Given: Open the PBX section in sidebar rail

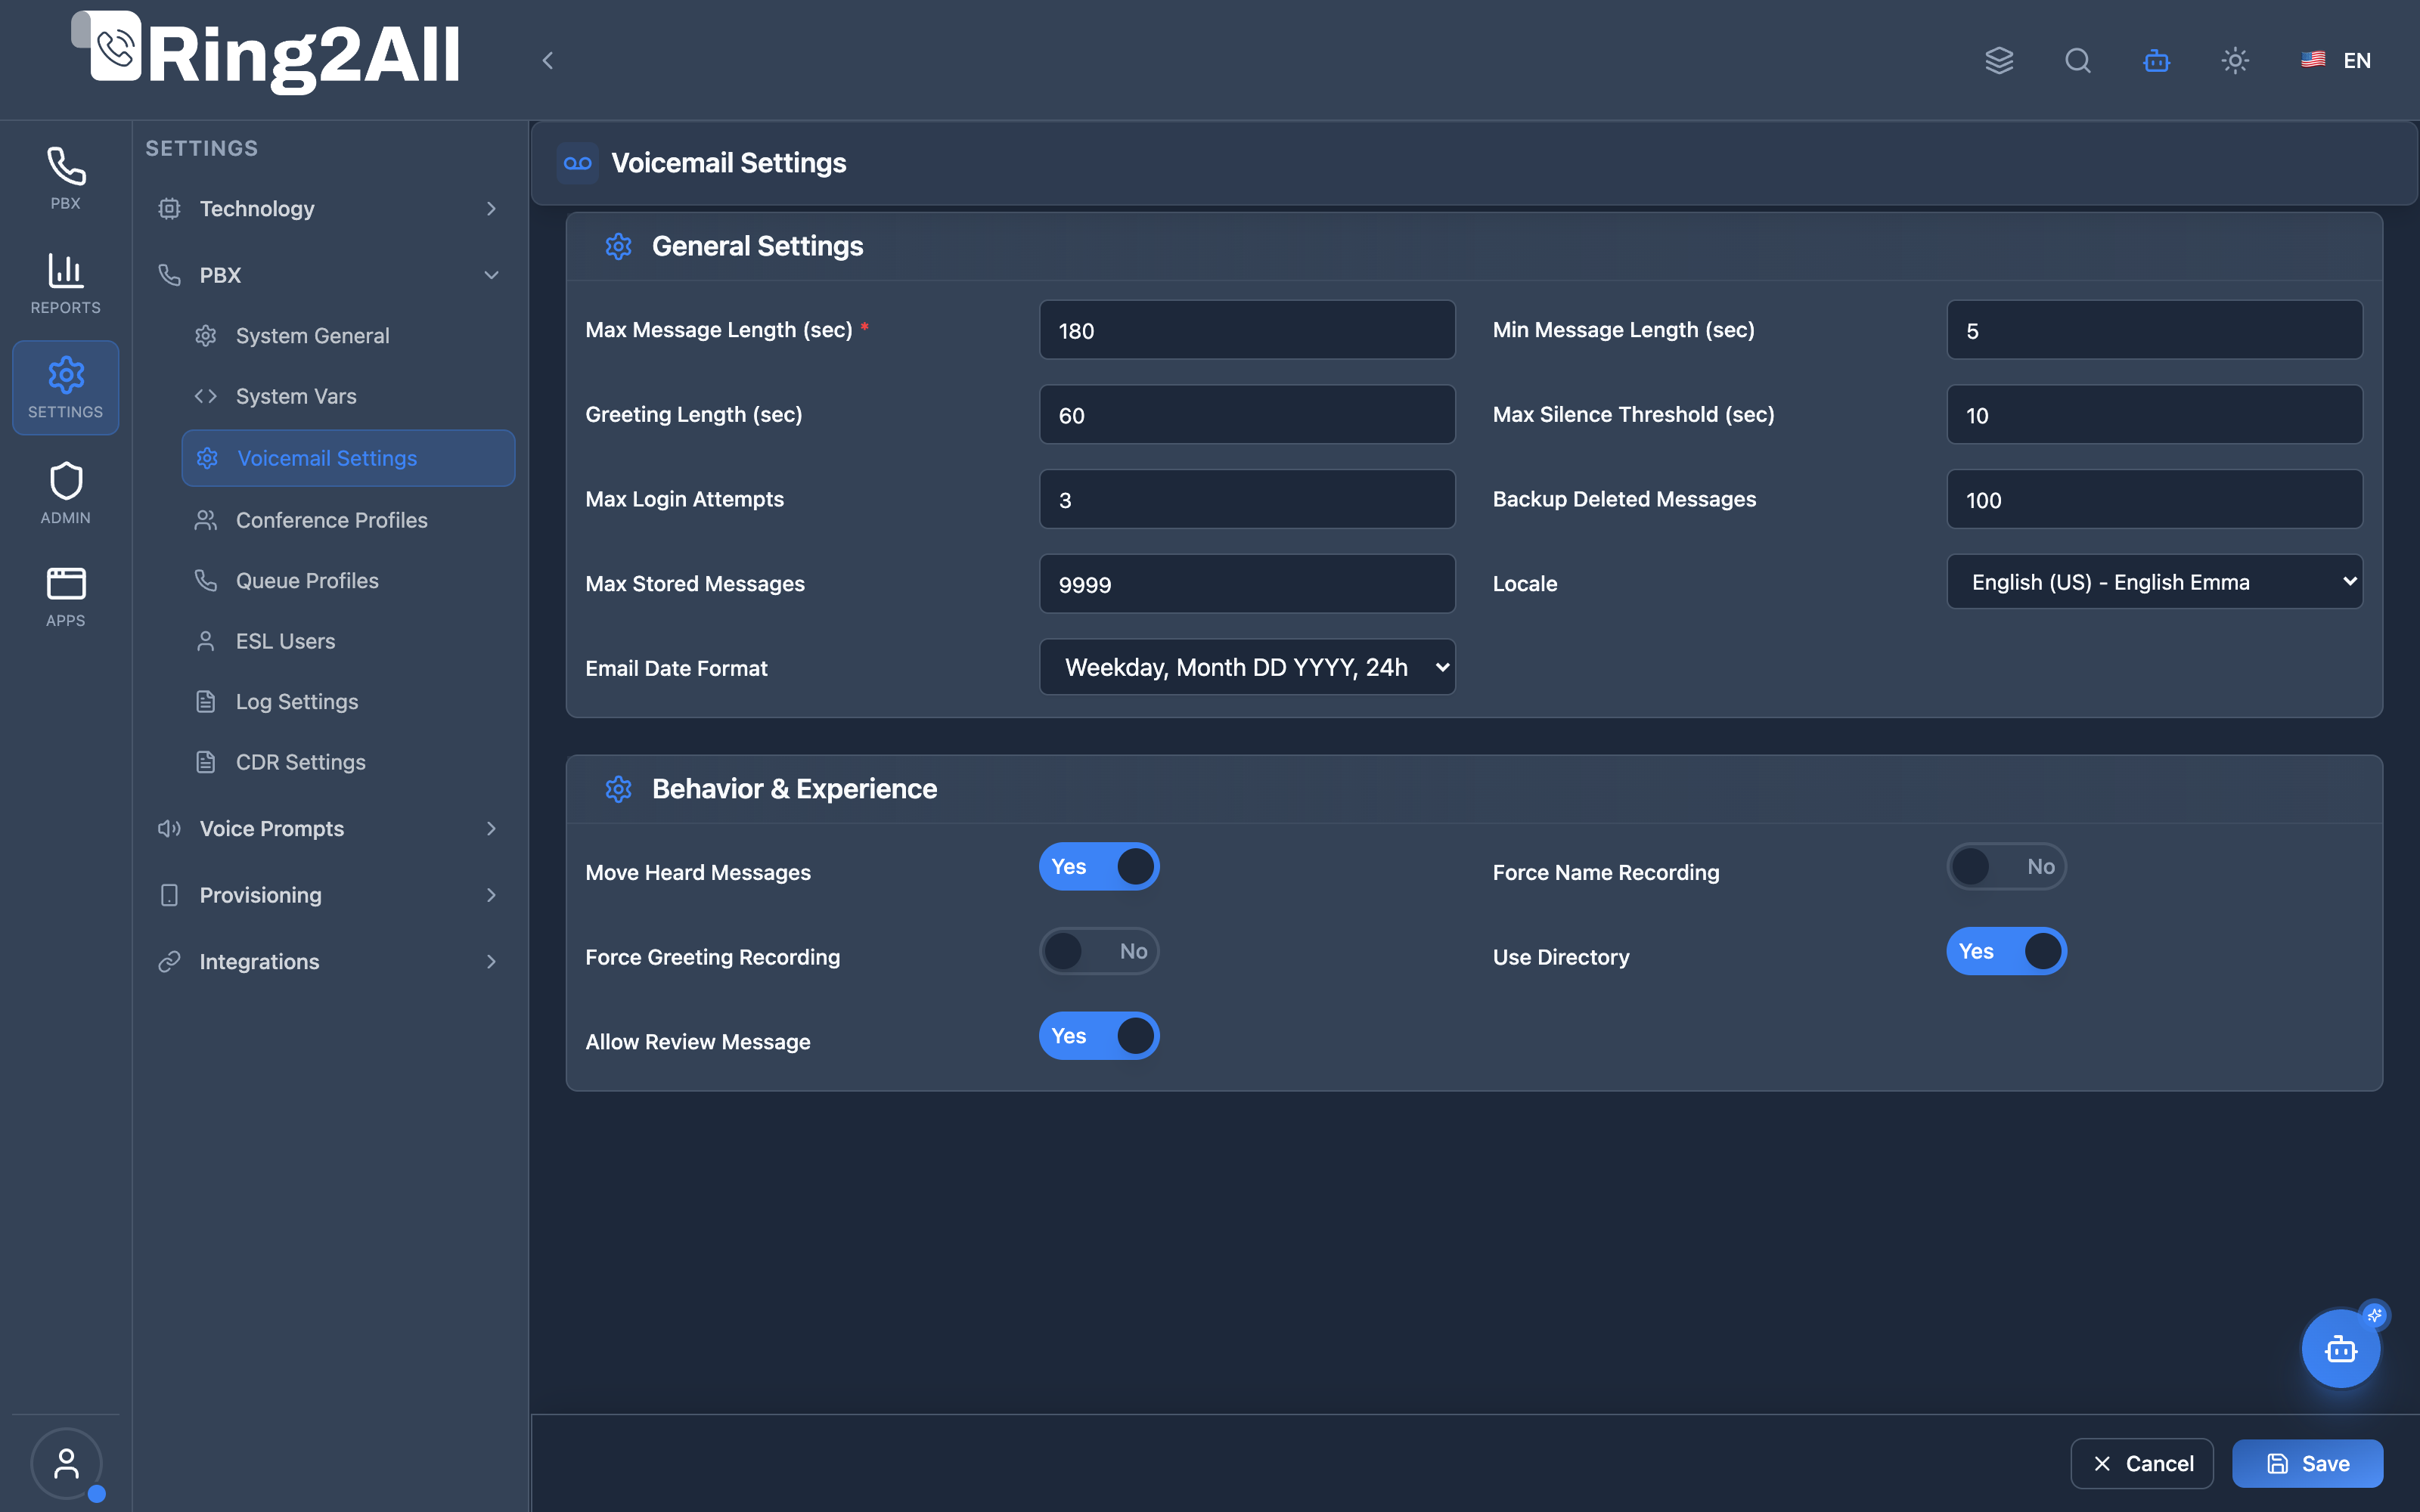Looking at the screenshot, I should point(66,179).
